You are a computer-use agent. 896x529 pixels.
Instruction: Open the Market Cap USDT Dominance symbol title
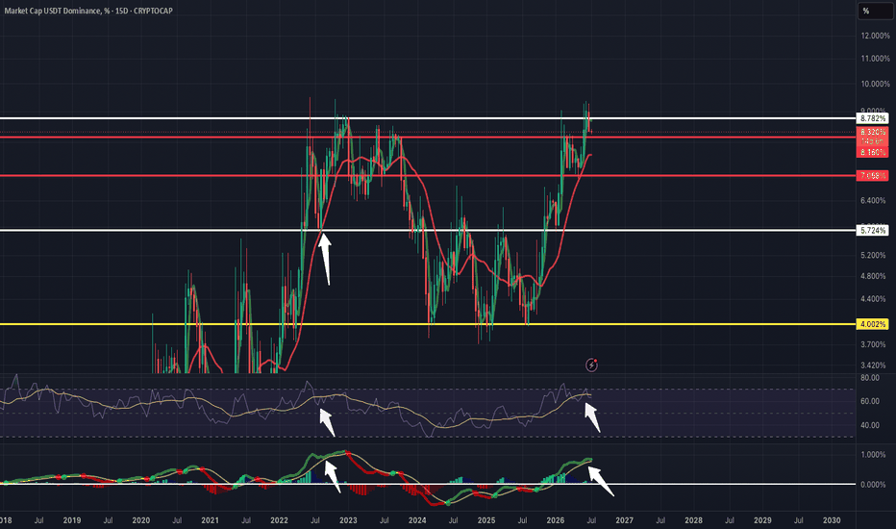[x=88, y=11]
